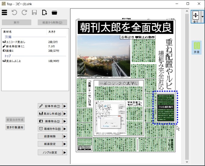Select the 画像1 row

pos(35,51)
